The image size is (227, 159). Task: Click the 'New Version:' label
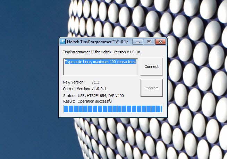(74, 82)
